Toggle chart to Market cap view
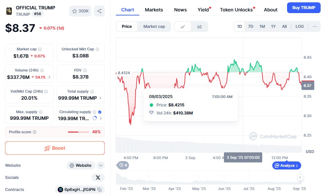 pyautogui.click(x=154, y=27)
